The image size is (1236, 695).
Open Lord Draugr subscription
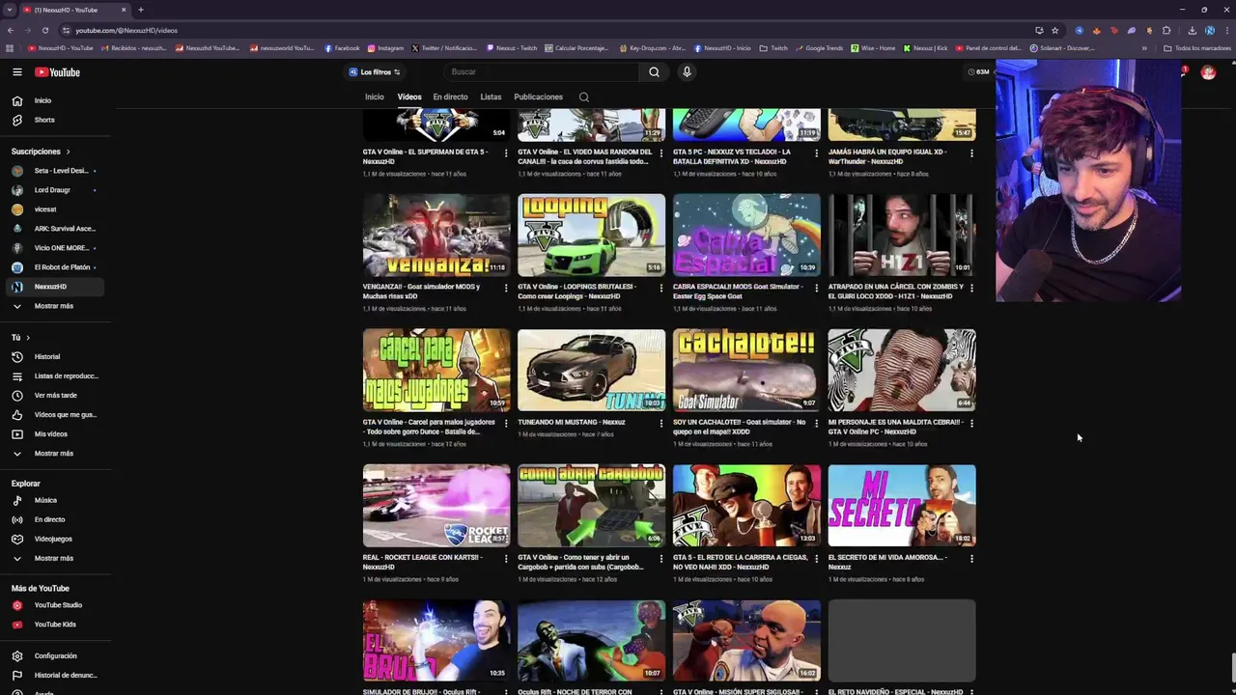pyautogui.click(x=55, y=190)
